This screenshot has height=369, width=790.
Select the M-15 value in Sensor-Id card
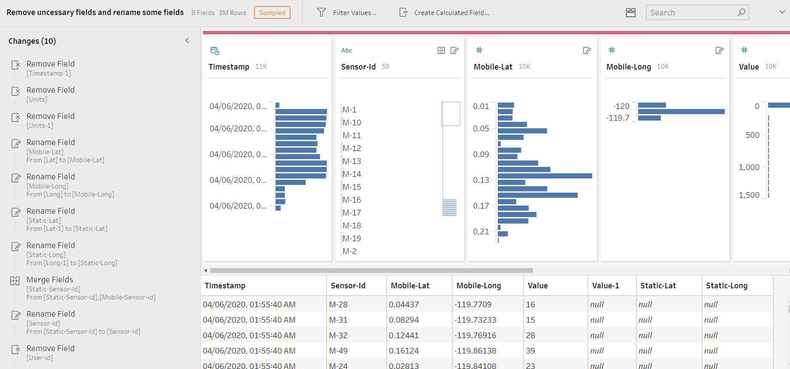351,187
